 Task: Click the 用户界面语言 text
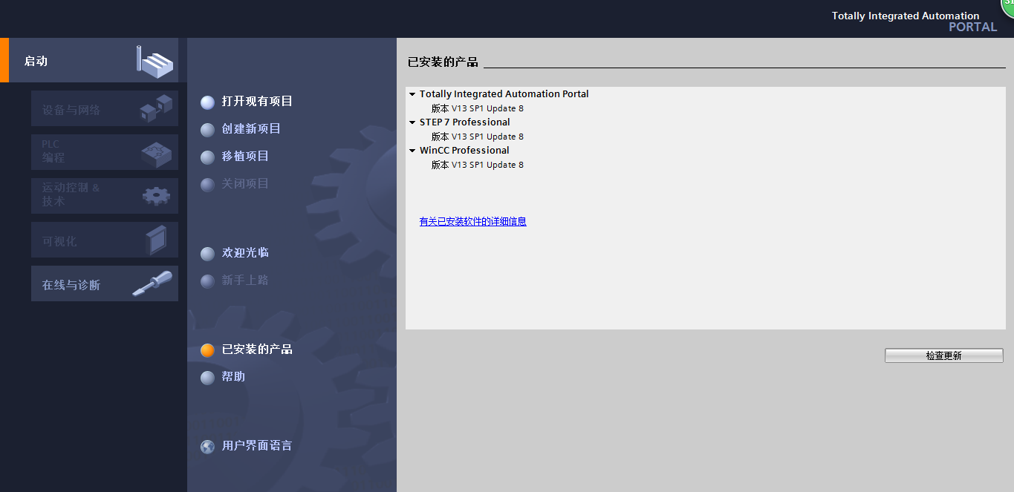[257, 445]
